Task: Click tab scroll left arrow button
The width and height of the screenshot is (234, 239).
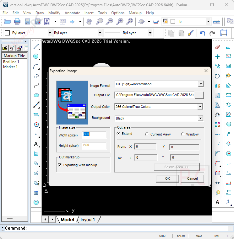Action: pyautogui.click(x=45, y=220)
